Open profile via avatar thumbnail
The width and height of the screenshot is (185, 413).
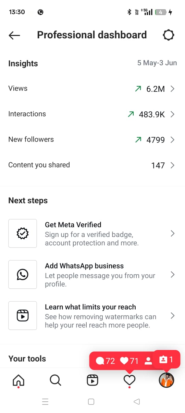pos(166,380)
